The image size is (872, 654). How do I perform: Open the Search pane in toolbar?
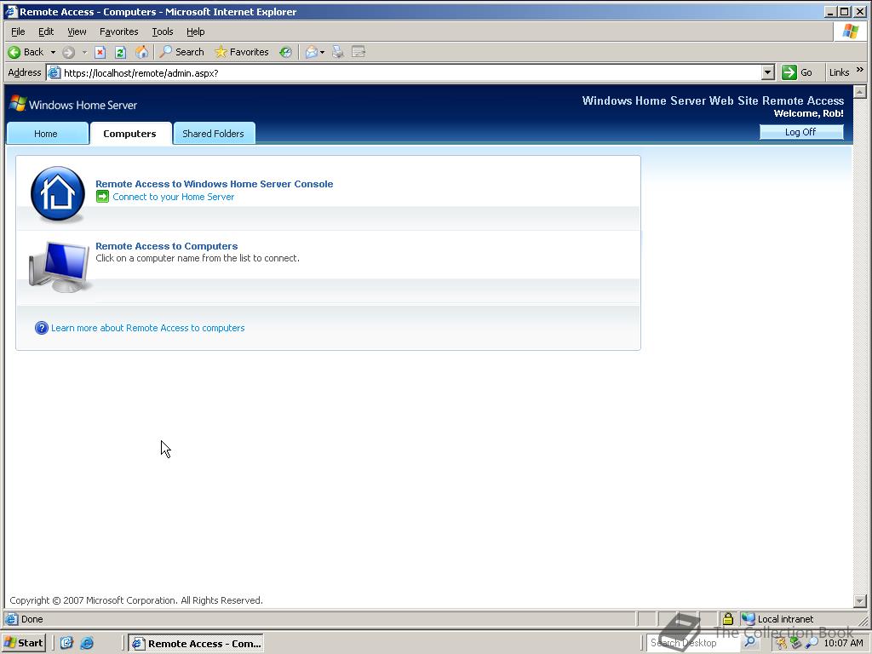pos(182,52)
